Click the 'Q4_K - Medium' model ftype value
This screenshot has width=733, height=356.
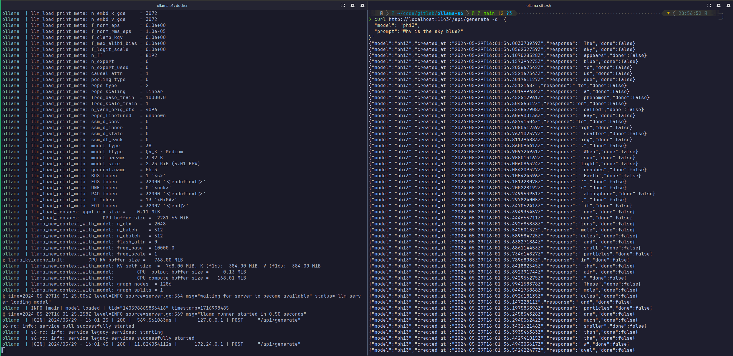click(164, 152)
